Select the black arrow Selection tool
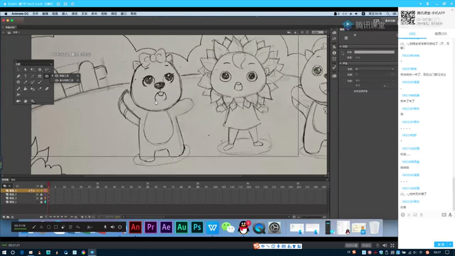 pos(18,69)
